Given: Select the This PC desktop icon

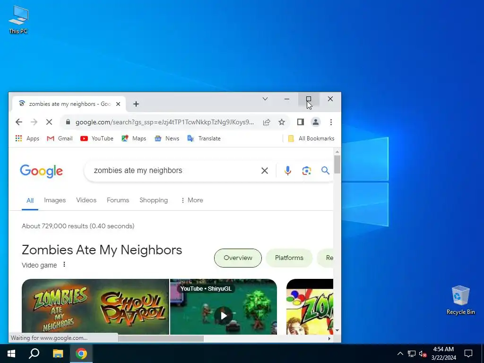Looking at the screenshot, I should [18, 20].
